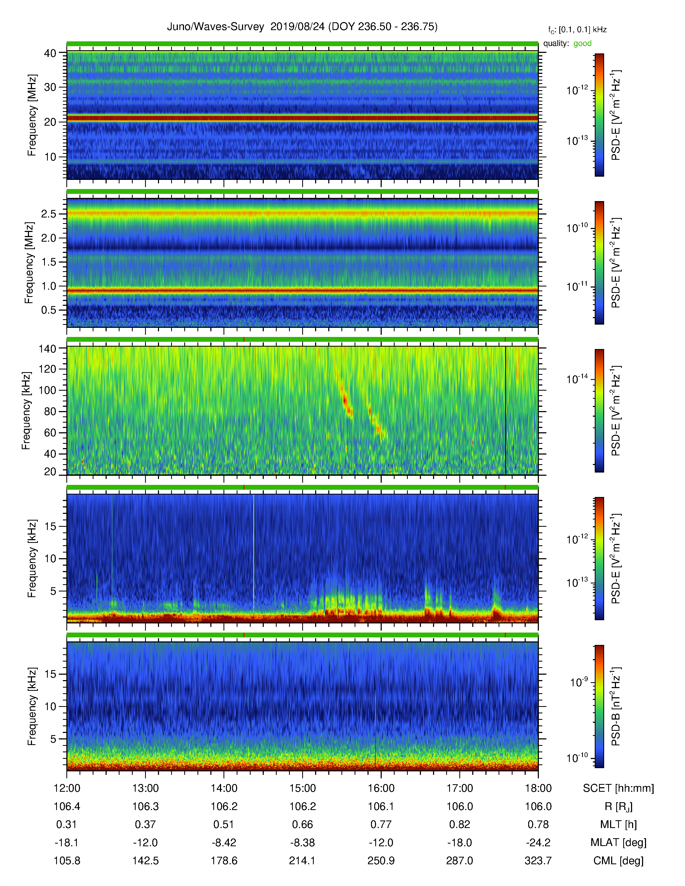
Task: Click the MLT [h] row label
Action: (x=618, y=824)
